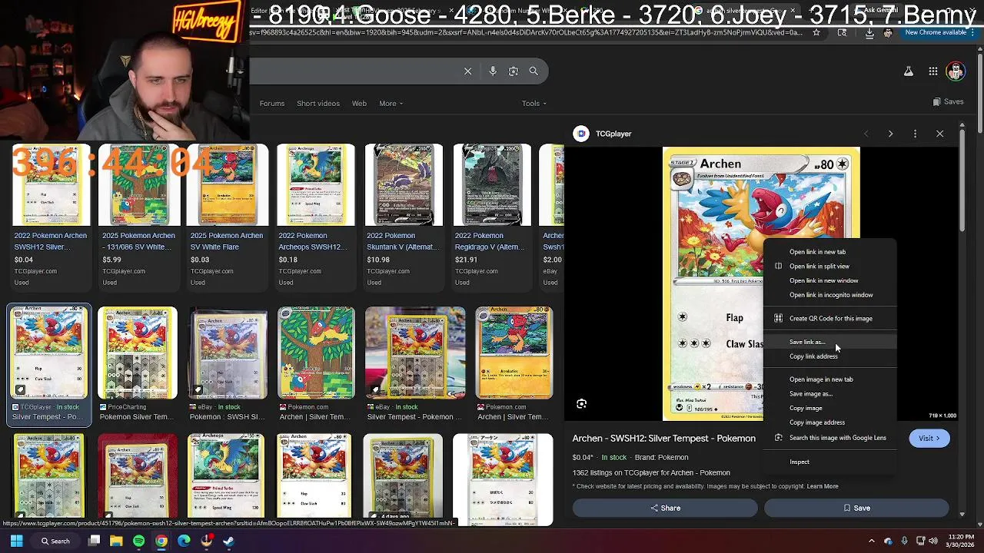984x553 pixels.
Task: Click the magnifier search submit icon
Action: 534,71
